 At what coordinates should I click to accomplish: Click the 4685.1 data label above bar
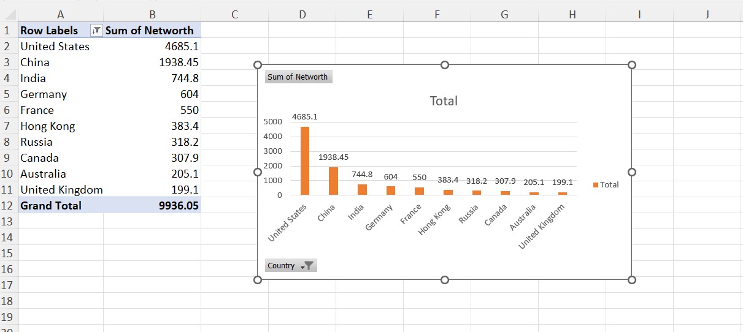coord(305,116)
